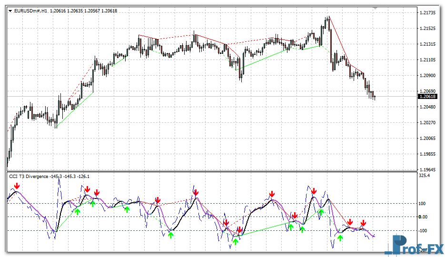Click the leftmost red sell arrow in the indicator
The width and height of the screenshot is (445, 257).
(x=17, y=186)
